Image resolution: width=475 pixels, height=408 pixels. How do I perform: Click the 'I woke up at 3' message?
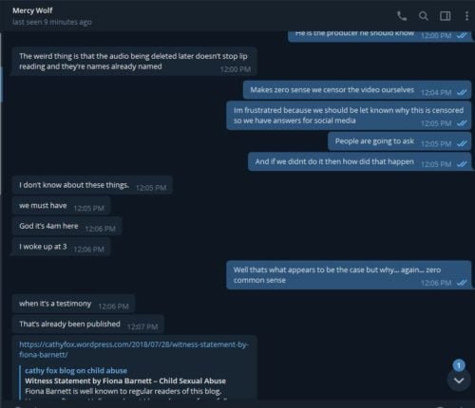point(61,247)
